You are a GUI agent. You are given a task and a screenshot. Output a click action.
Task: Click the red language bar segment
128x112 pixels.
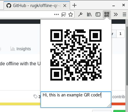(x=118, y=104)
